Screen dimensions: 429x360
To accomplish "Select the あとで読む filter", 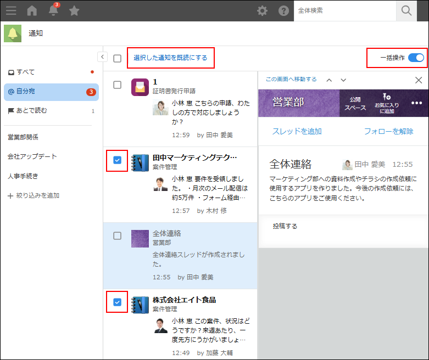I will 52,111.
